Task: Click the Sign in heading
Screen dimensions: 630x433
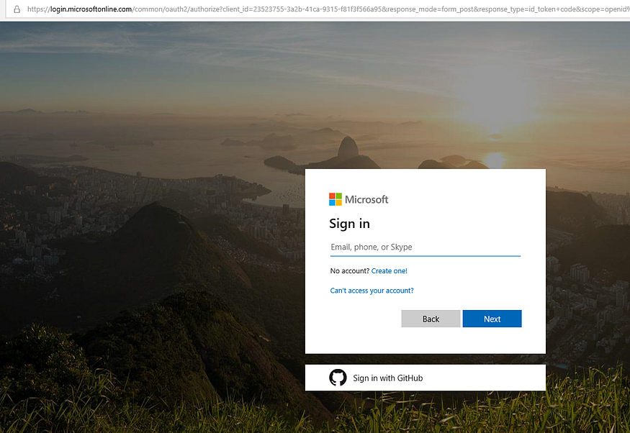Action: tap(349, 224)
